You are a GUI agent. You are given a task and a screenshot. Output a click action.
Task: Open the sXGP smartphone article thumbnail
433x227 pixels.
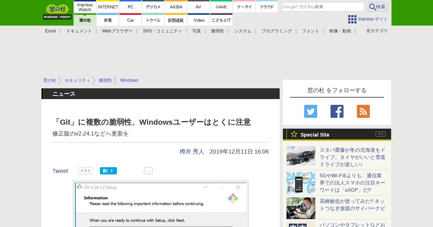(x=301, y=182)
